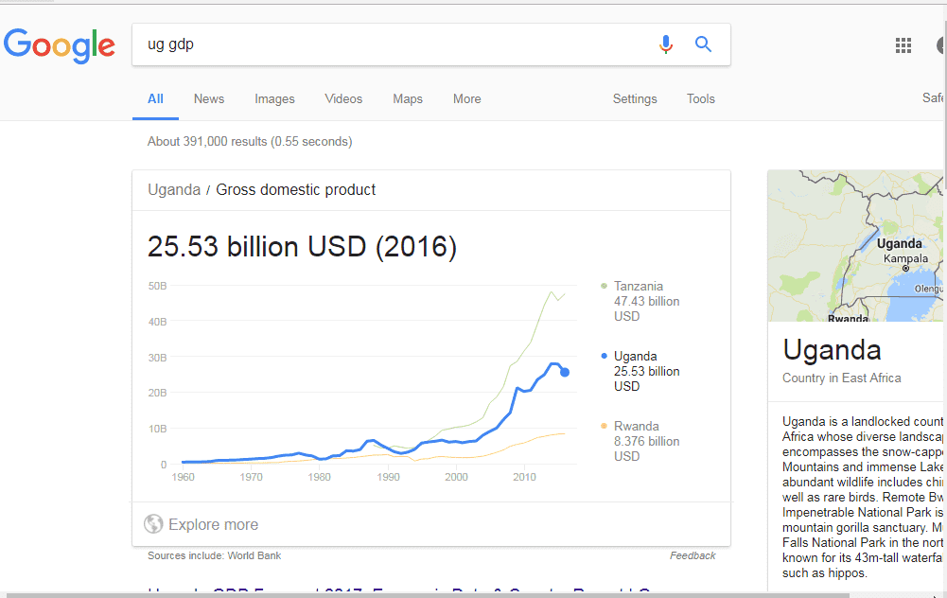
Task: Click the globe icon beside Explore more
Action: click(153, 523)
